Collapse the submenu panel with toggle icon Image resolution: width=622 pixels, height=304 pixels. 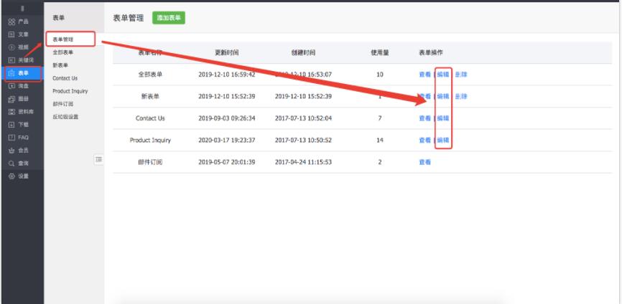pyautogui.click(x=98, y=158)
